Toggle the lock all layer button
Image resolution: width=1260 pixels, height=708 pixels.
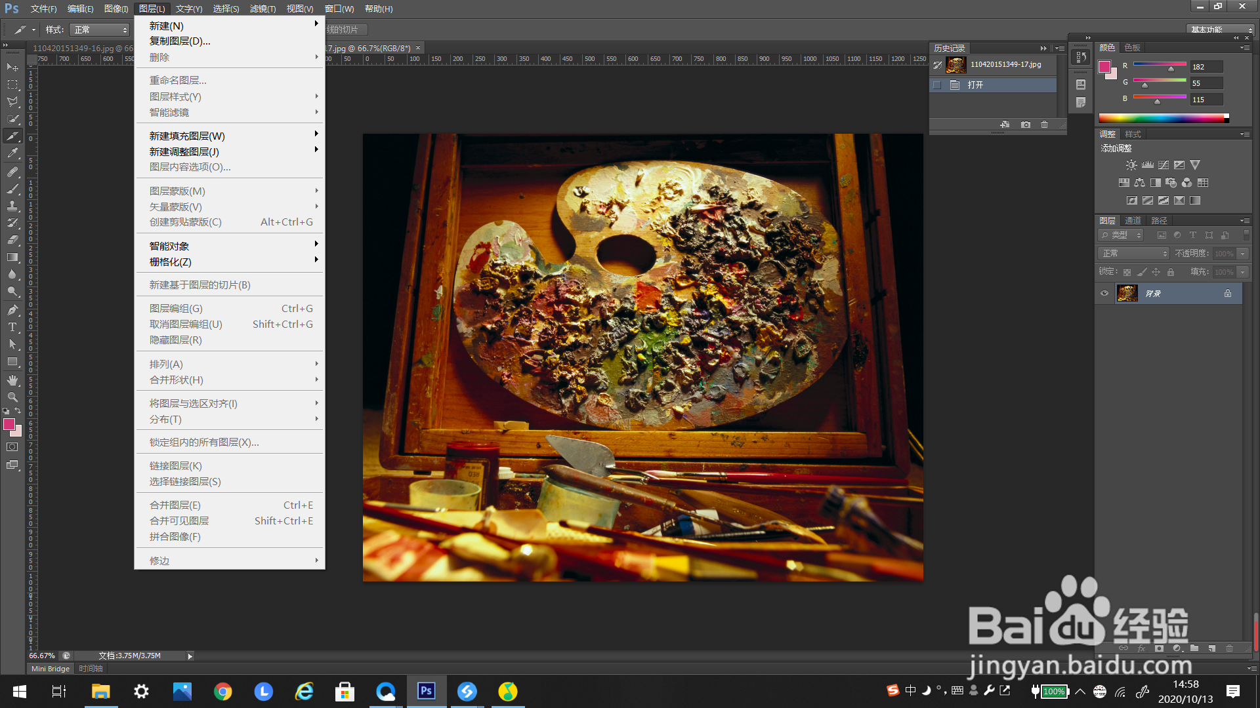(1171, 272)
